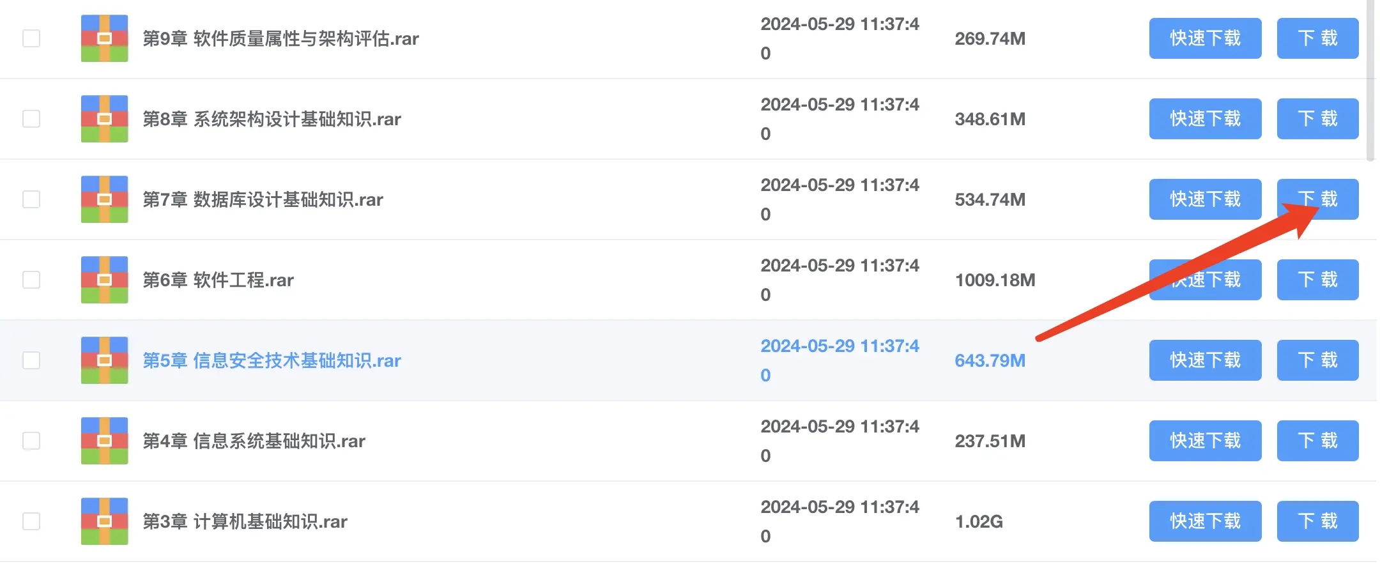Open the file name 第6章 软件工程.rar
This screenshot has height=566, width=1380.
tap(218, 280)
